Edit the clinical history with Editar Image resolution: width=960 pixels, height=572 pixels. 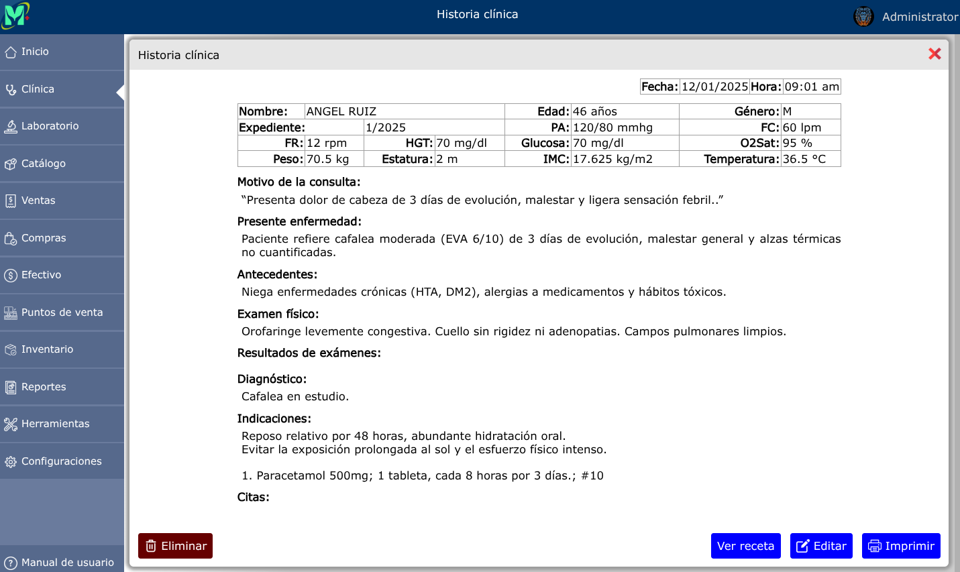tap(821, 546)
